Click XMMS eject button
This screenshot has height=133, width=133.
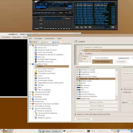coord(54,13)
